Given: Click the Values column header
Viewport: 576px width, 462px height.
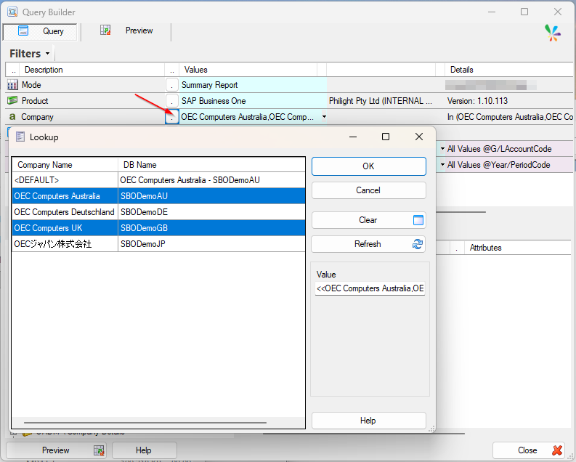Looking at the screenshot, I should click(248, 70).
